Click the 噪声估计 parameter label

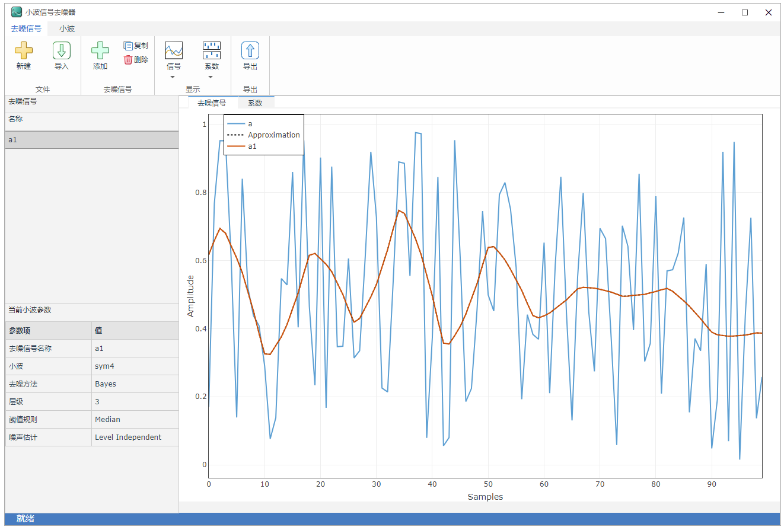coord(23,437)
